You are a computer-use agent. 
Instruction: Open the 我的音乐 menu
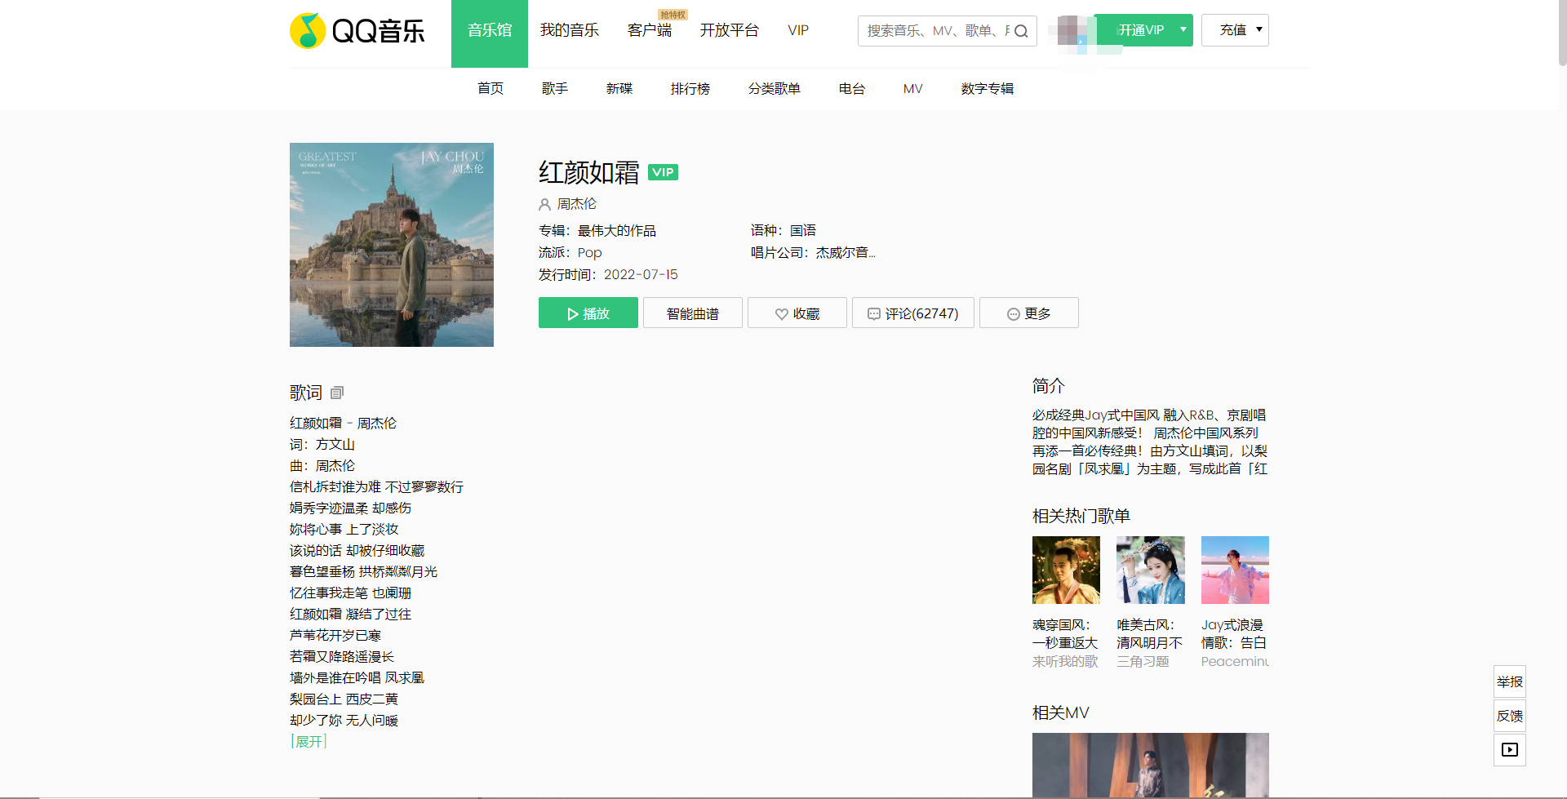(x=570, y=29)
